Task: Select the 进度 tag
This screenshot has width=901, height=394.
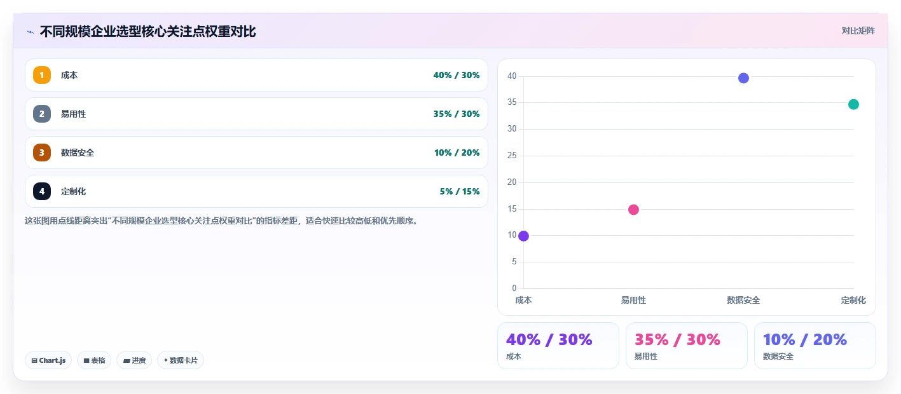Action: click(134, 360)
